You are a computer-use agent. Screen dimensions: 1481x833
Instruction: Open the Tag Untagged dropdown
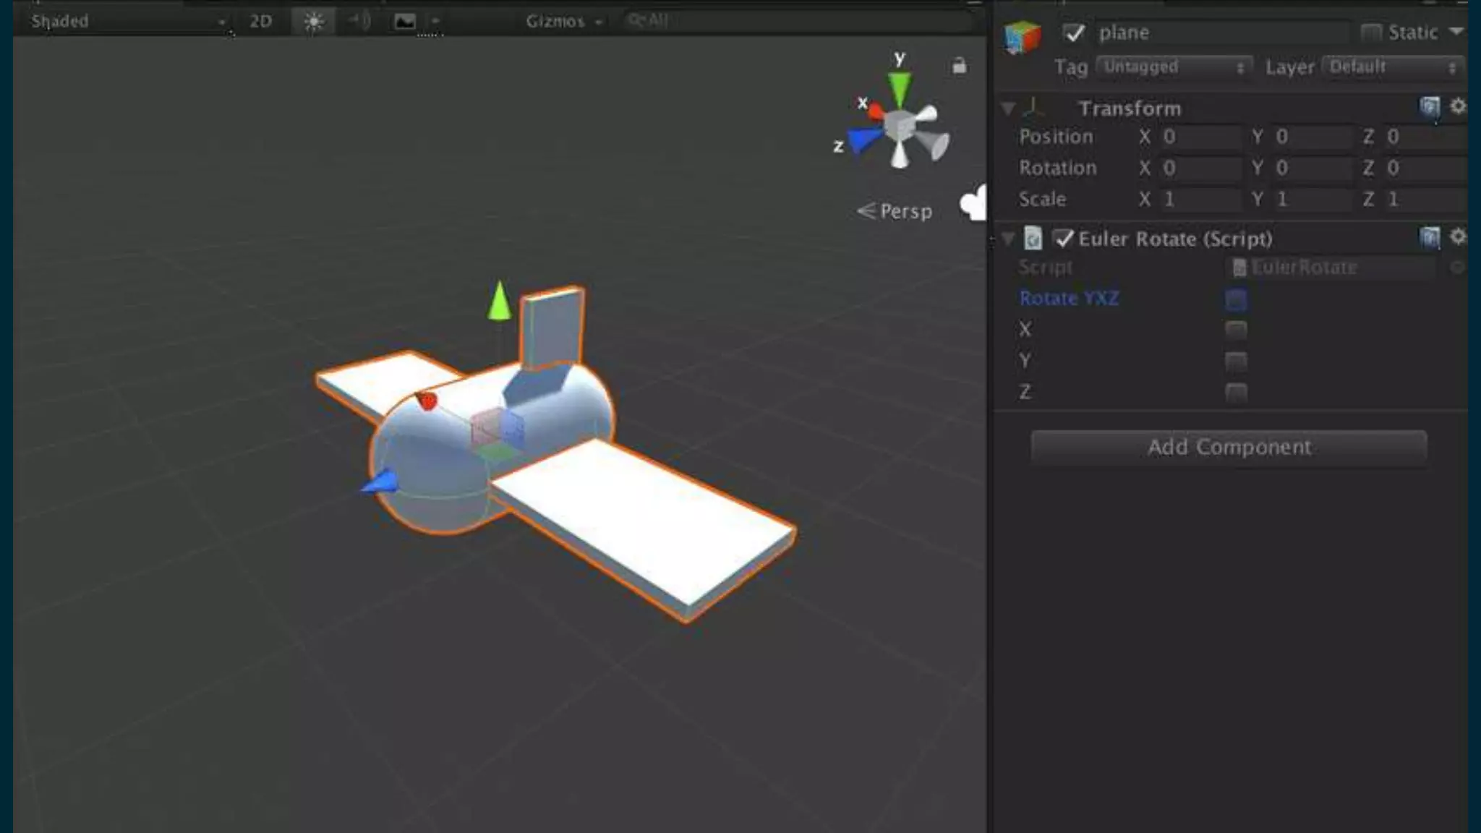[x=1174, y=67]
